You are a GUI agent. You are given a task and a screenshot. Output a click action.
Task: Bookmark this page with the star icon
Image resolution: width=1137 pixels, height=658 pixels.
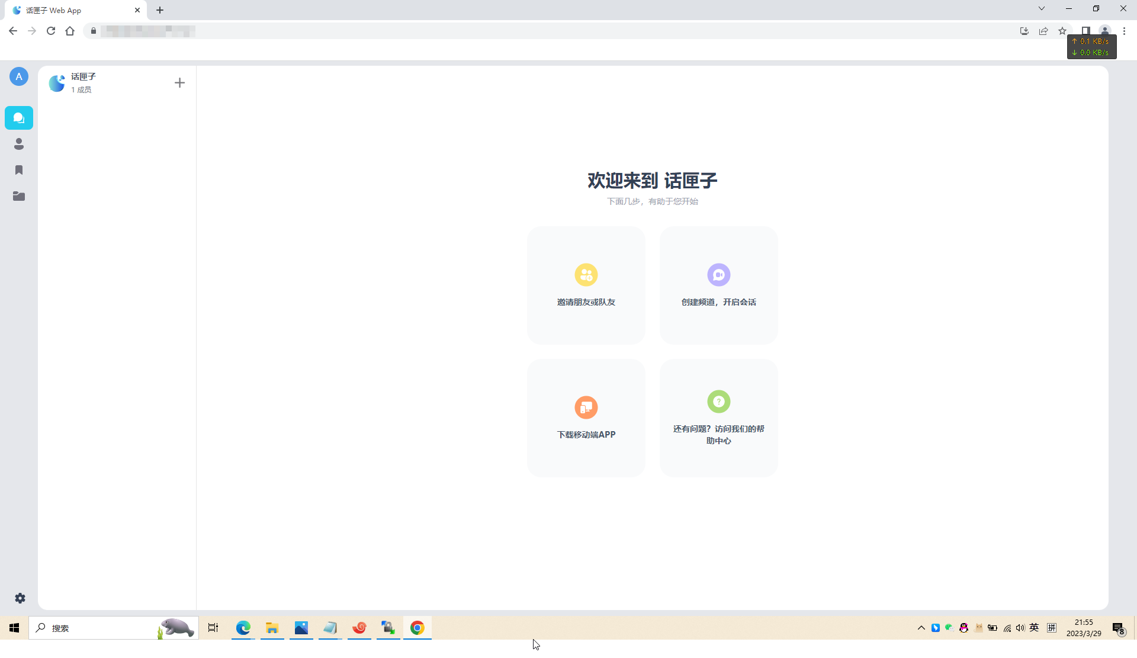tap(1062, 31)
